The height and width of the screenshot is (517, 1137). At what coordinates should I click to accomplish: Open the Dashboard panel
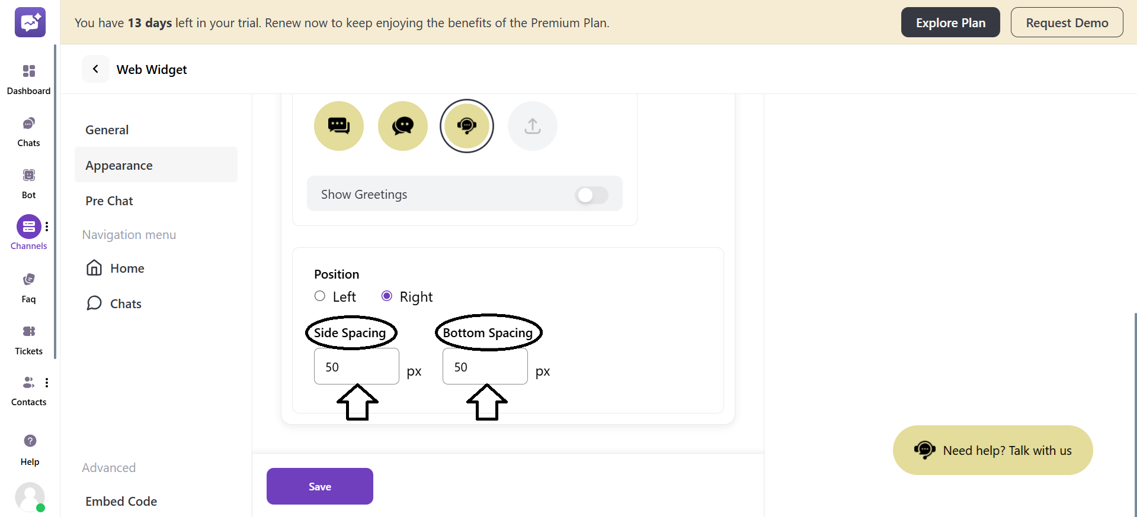click(28, 77)
